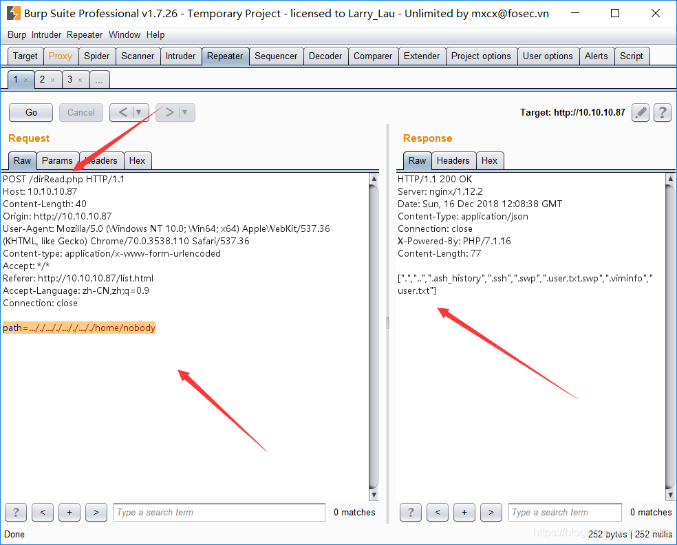
Task: Click the request search help icon
Action: click(x=16, y=512)
